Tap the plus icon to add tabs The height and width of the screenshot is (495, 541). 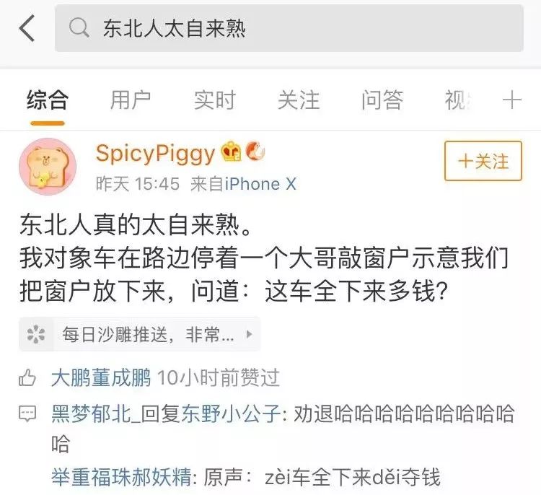pyautogui.click(x=511, y=100)
